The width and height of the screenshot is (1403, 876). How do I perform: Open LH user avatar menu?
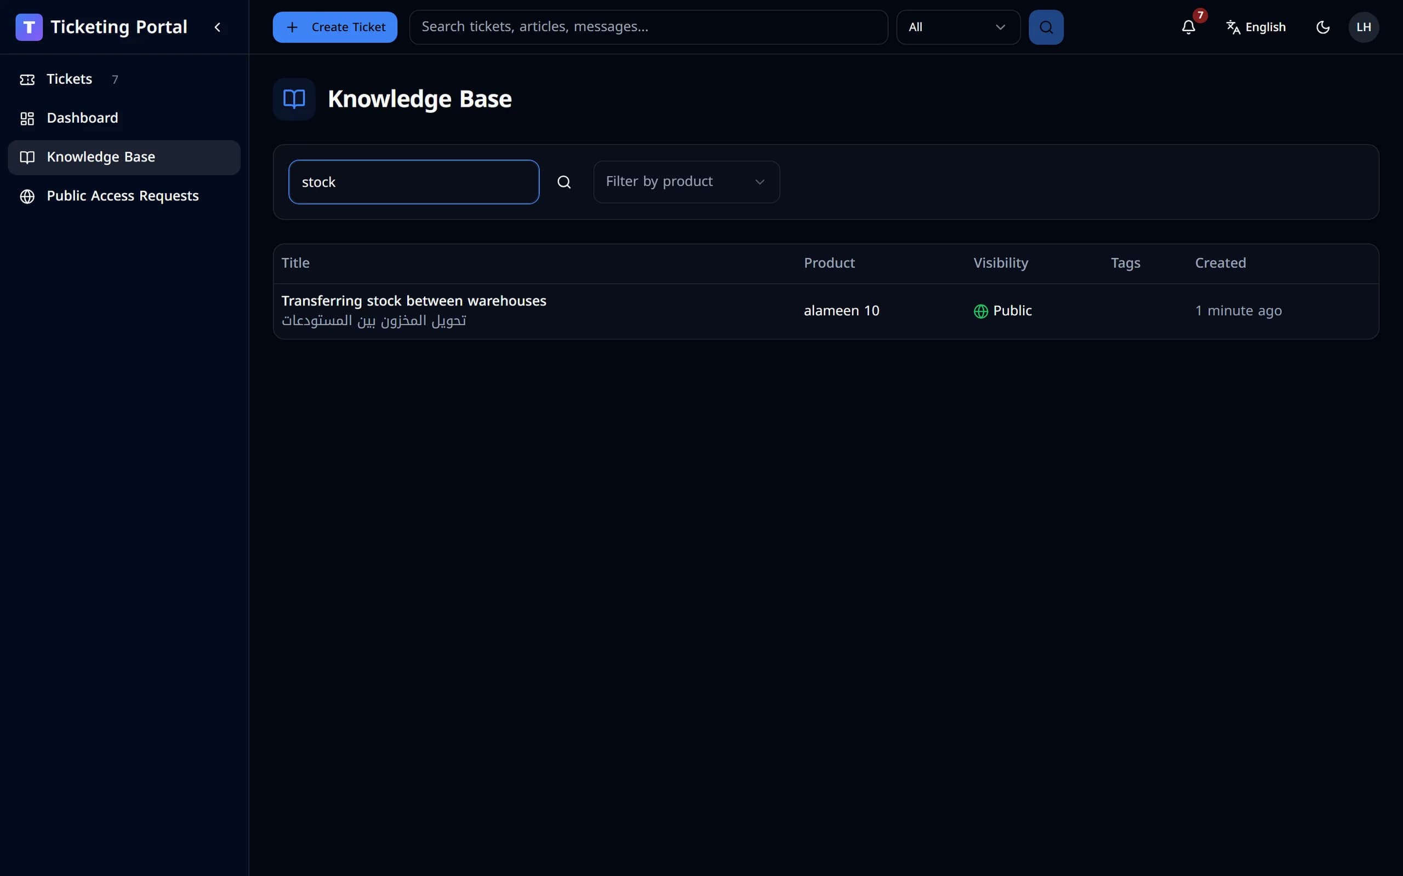point(1364,27)
